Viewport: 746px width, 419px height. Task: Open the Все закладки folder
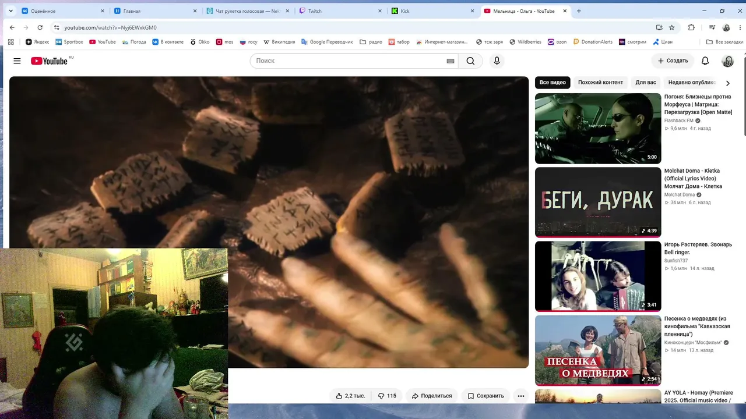point(724,42)
